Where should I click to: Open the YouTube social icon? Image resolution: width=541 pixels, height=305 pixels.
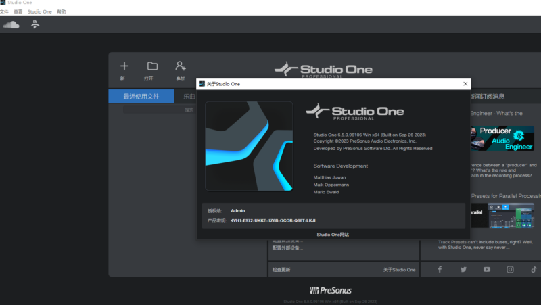point(487,269)
